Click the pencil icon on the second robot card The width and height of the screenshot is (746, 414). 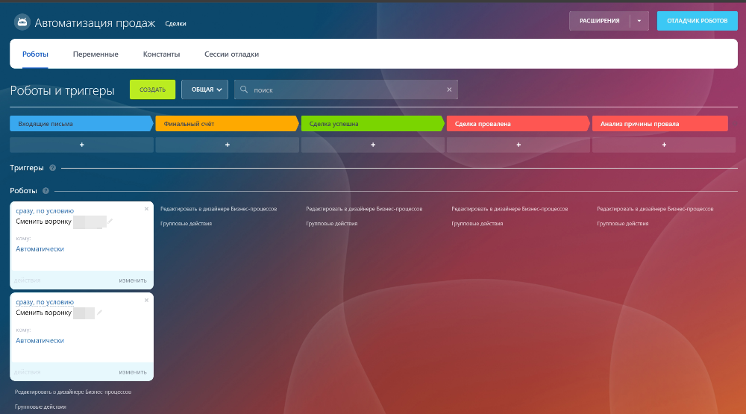tap(99, 313)
